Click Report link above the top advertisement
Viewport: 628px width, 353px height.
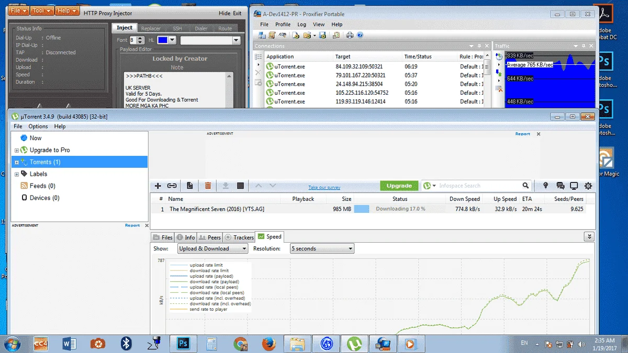pos(523,134)
